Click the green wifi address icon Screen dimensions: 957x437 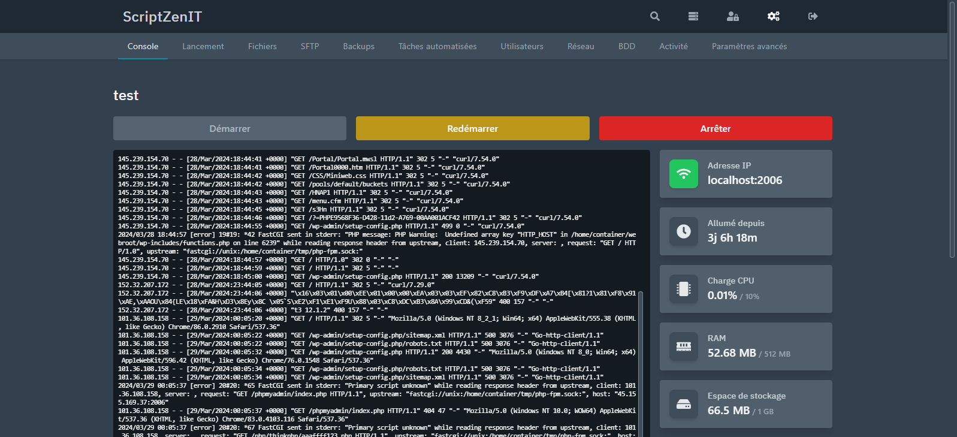[684, 174]
